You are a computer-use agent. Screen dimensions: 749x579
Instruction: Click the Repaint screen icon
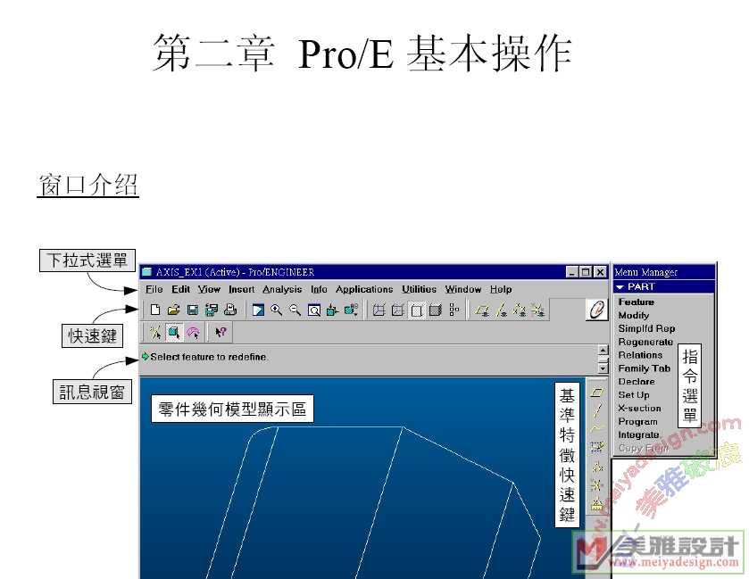click(258, 310)
